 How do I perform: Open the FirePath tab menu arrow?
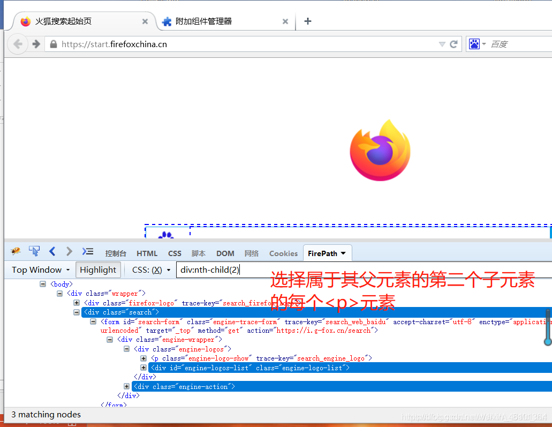tap(343, 253)
